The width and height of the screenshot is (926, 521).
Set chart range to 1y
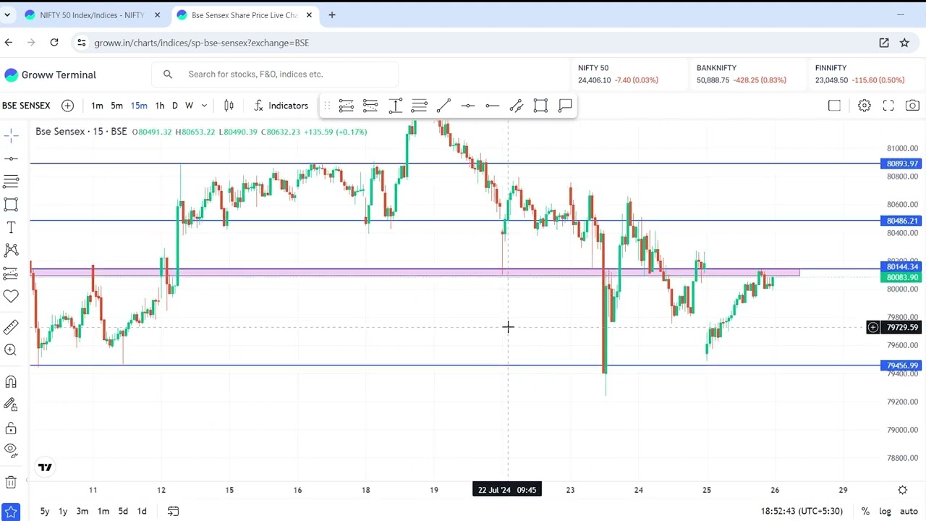(63, 511)
